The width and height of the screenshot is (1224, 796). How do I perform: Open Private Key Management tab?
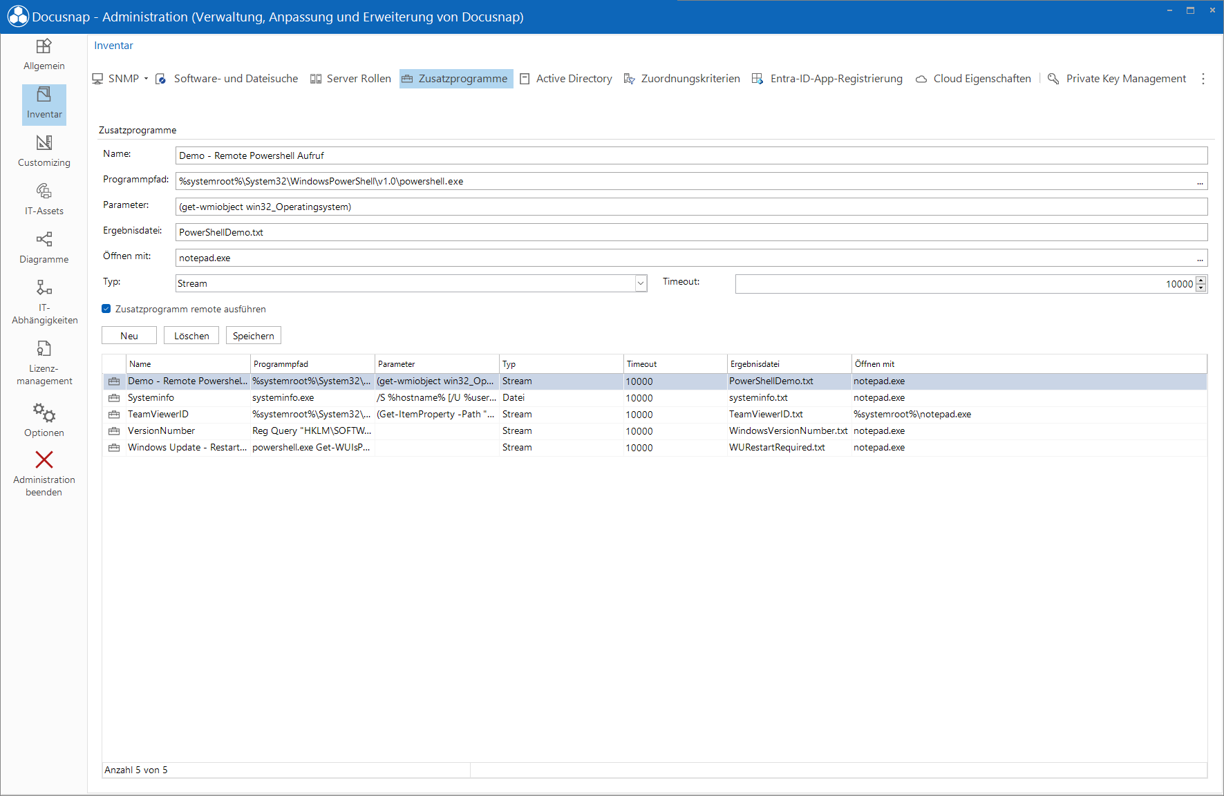point(1117,79)
